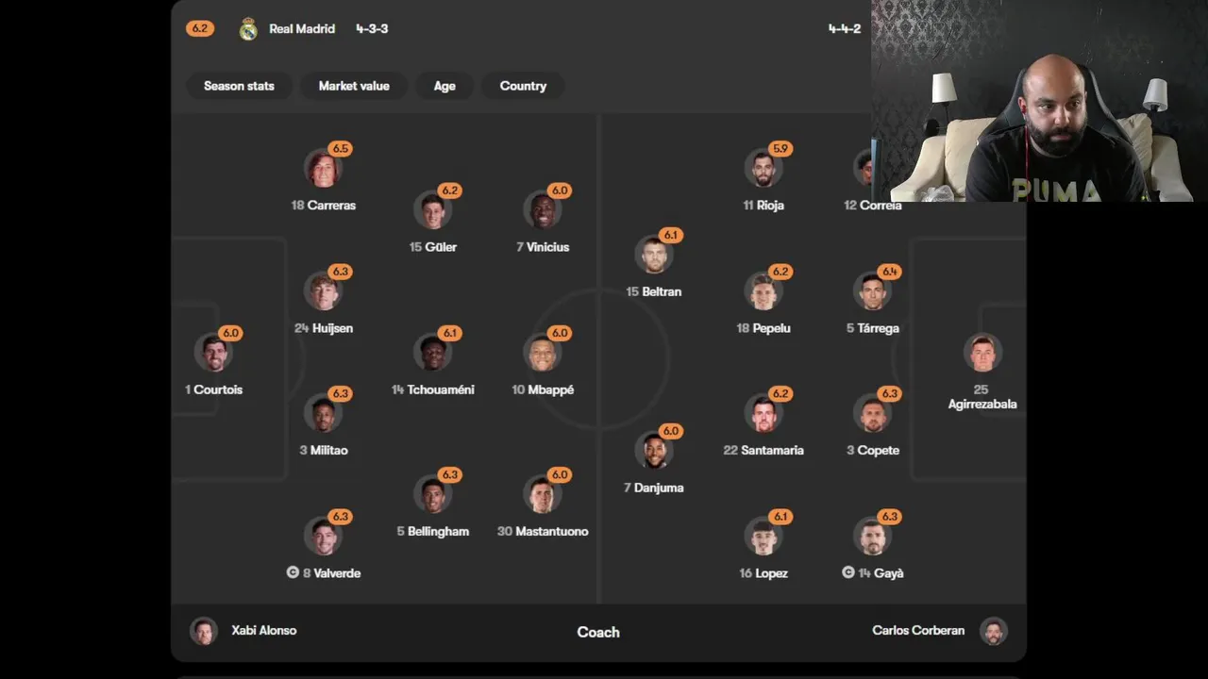
Task: Click the 7 Danjuma name label
Action: pos(654,489)
